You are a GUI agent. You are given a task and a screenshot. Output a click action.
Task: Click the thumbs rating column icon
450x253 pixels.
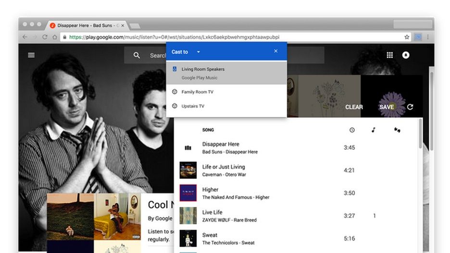tap(397, 130)
